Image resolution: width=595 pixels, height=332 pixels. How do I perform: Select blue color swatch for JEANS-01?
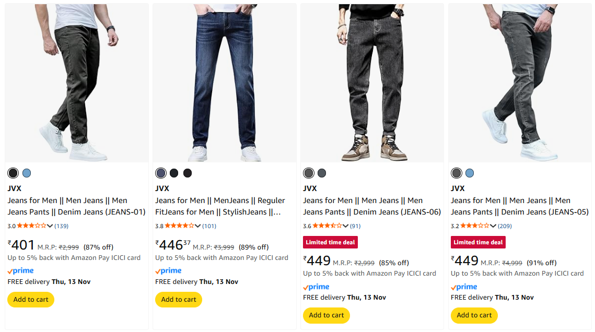tap(27, 173)
